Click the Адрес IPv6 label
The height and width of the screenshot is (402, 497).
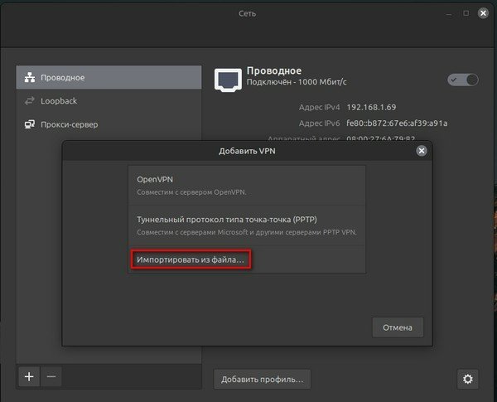[319, 124]
